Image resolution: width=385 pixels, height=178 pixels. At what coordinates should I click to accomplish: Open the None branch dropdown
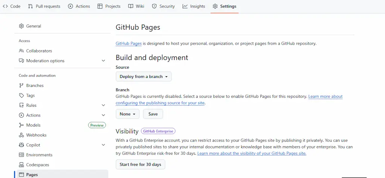(127, 114)
